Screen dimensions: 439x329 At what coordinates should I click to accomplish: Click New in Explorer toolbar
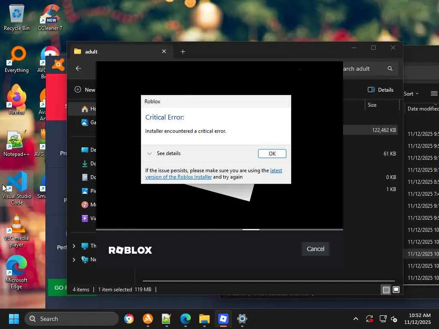point(85,90)
